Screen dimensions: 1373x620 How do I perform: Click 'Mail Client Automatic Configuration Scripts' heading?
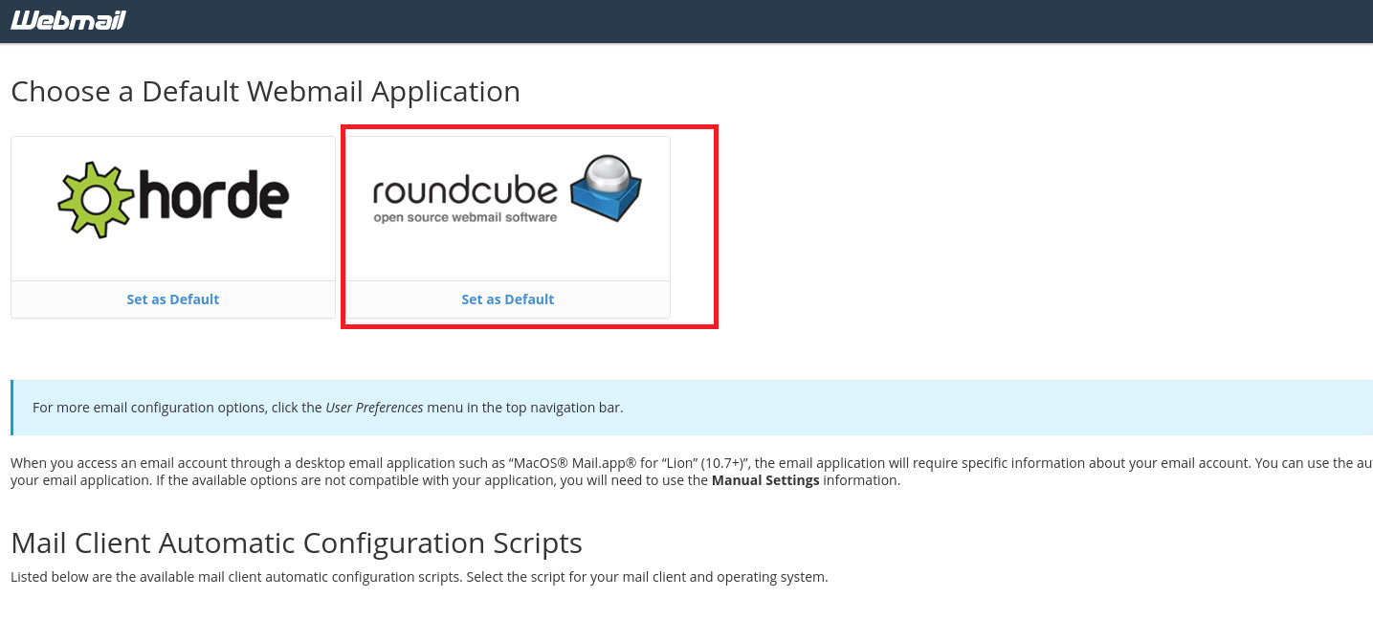click(296, 543)
